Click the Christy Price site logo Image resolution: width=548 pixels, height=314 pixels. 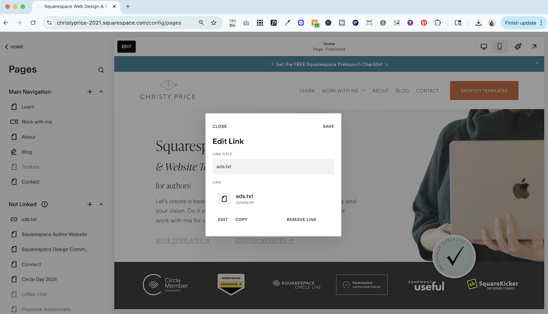[168, 90]
